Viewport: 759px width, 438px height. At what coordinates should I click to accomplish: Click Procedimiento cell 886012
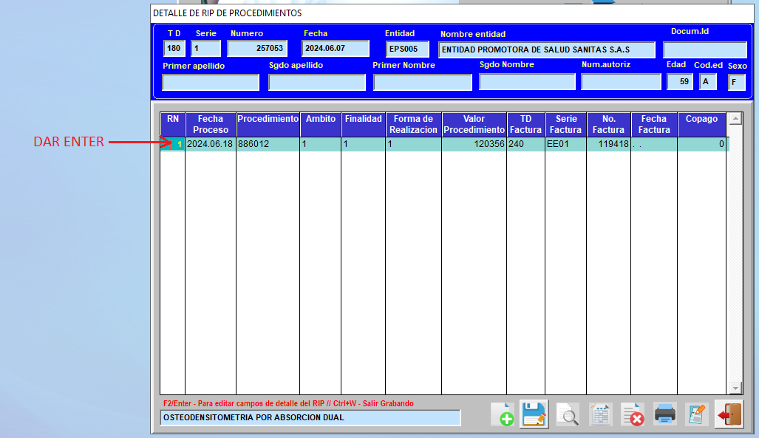click(268, 144)
